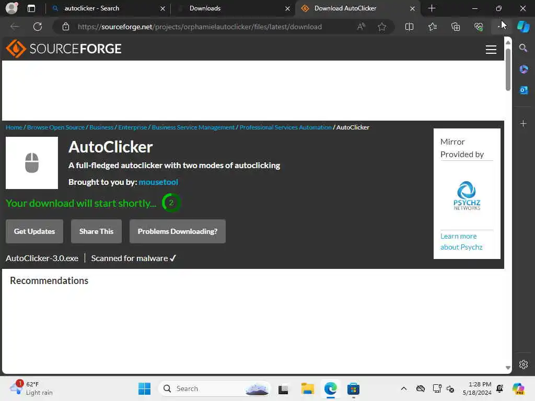Click the AutoClicker-3.0.exe file name
The height and width of the screenshot is (401, 535).
[x=42, y=258]
